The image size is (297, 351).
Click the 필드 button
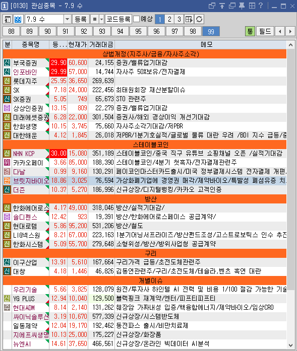coord(265,31)
